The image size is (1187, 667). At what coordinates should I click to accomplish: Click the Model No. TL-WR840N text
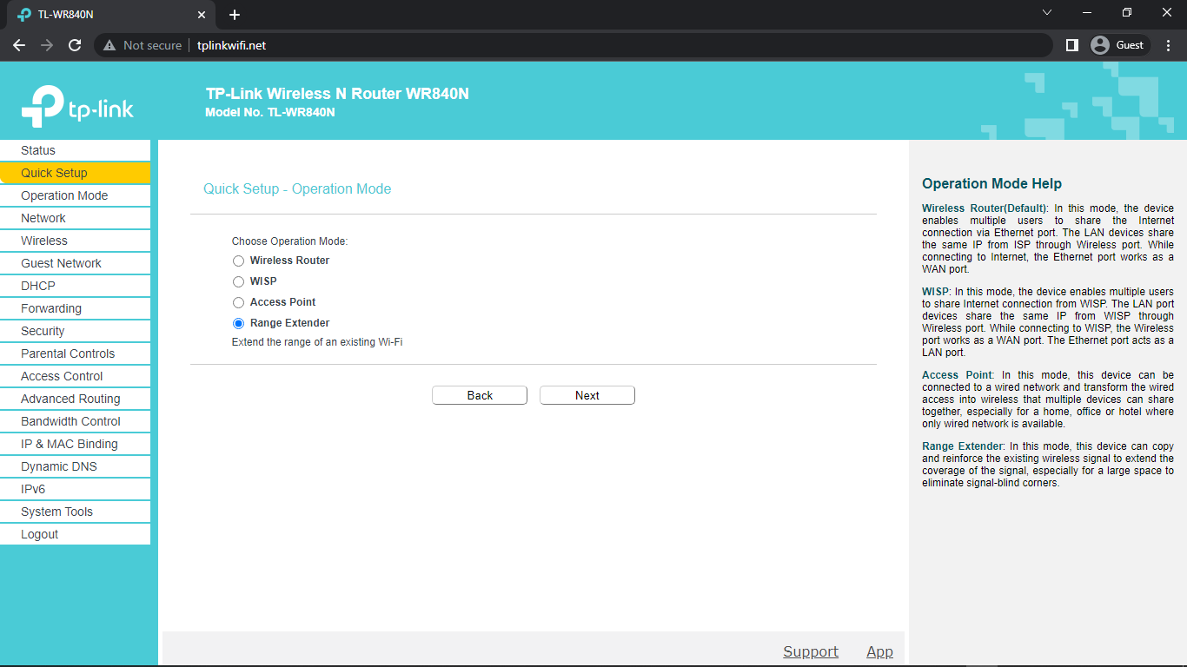[270, 112]
